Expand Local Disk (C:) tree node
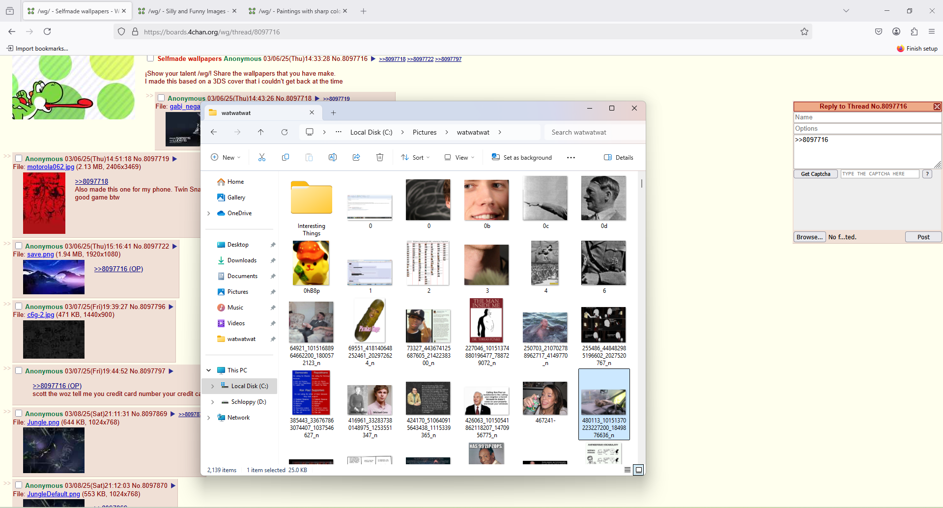The width and height of the screenshot is (943, 508). tap(213, 386)
